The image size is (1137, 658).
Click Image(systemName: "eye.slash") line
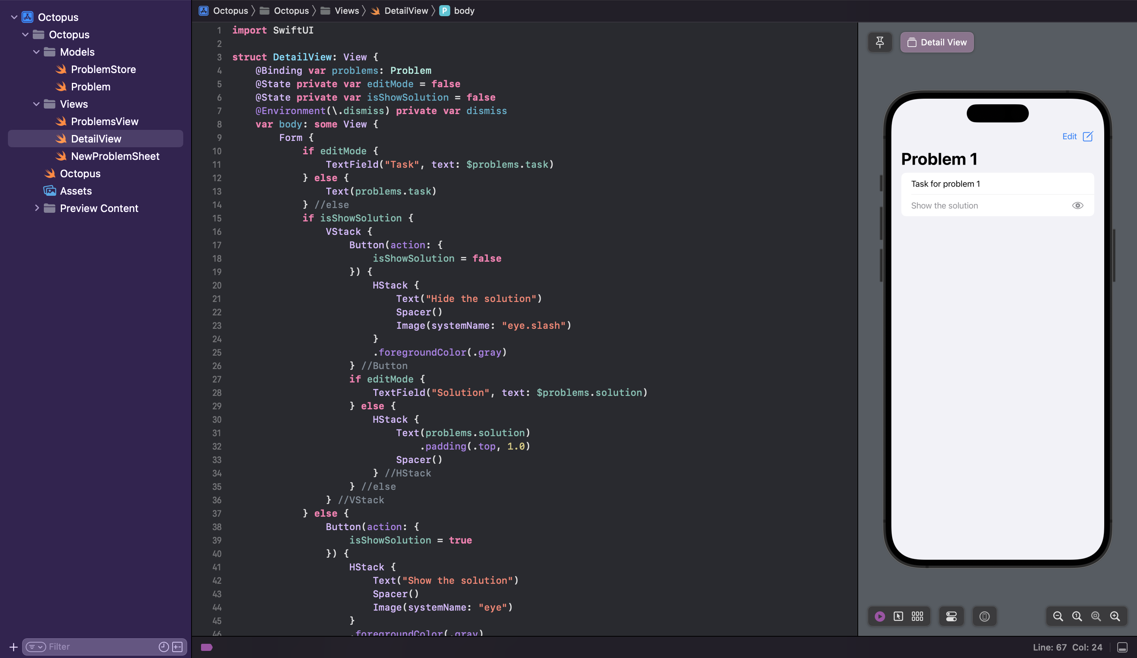(x=483, y=325)
